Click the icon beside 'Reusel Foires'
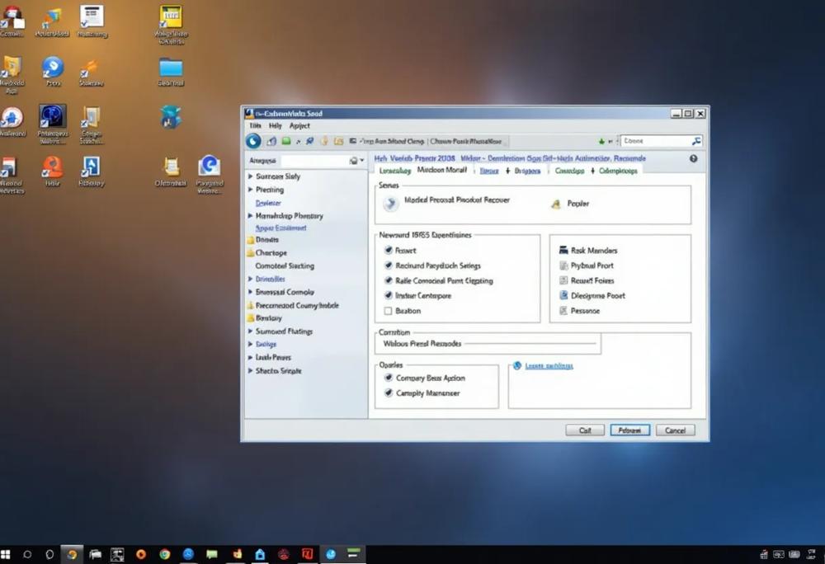The image size is (825, 564). point(563,280)
